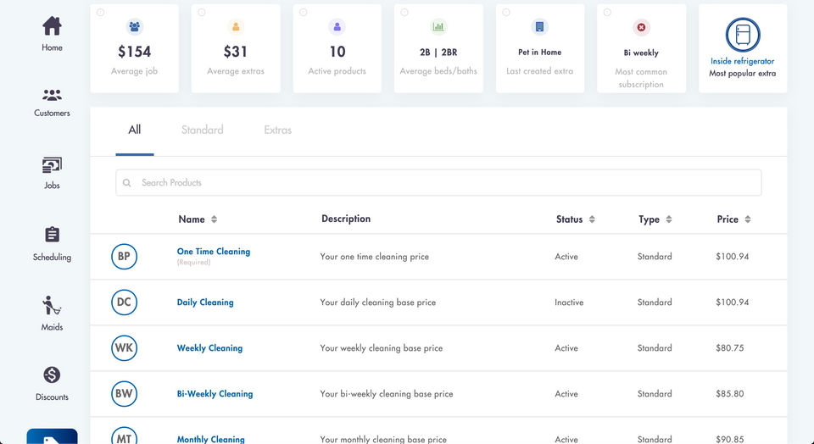The width and height of the screenshot is (814, 444).
Task: Click the Pet in Home text
Action: click(x=540, y=53)
